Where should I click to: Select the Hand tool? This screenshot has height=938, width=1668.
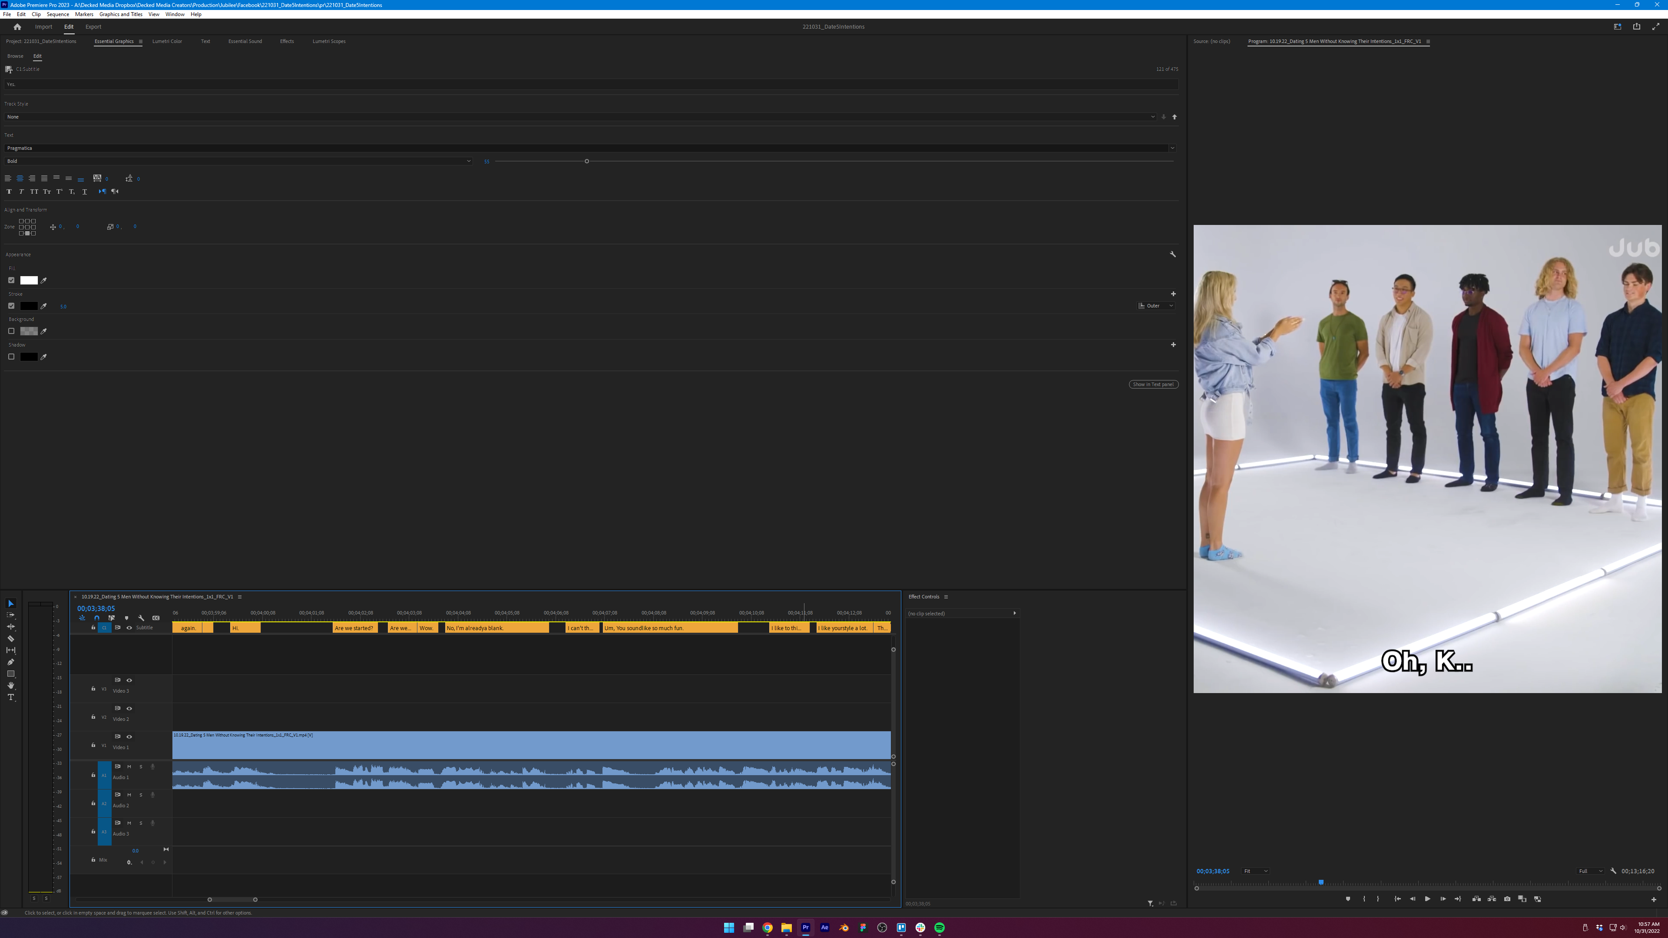(x=10, y=686)
